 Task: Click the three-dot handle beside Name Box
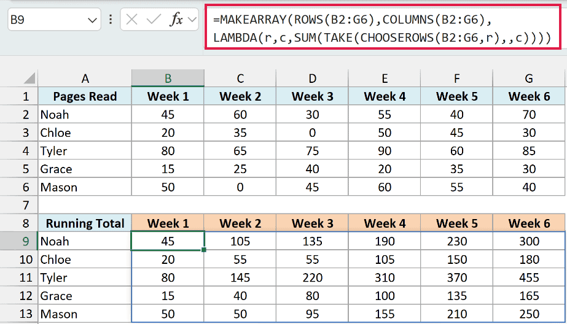tap(111, 19)
